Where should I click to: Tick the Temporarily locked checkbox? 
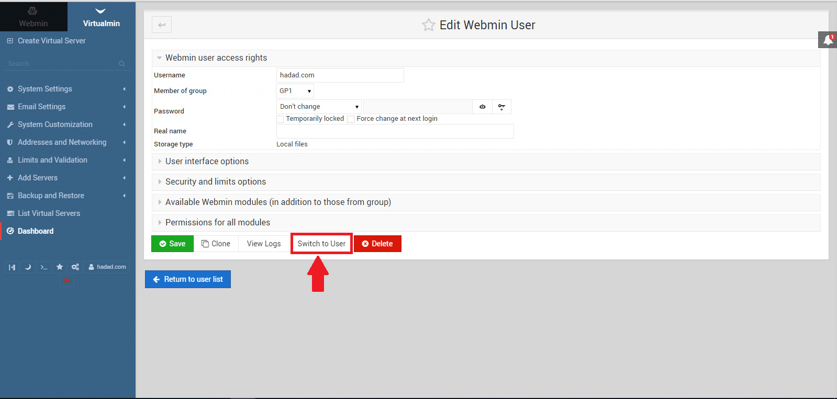(x=280, y=119)
